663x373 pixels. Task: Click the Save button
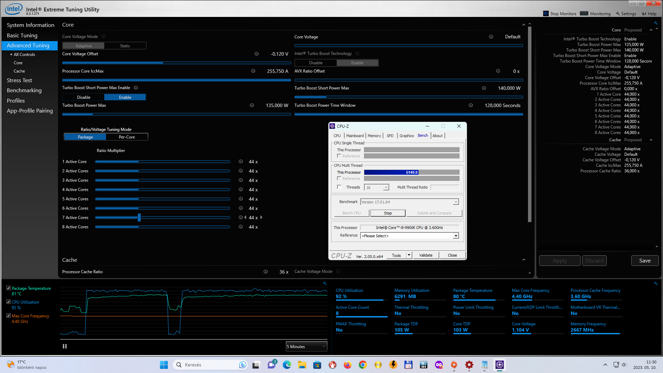point(644,260)
